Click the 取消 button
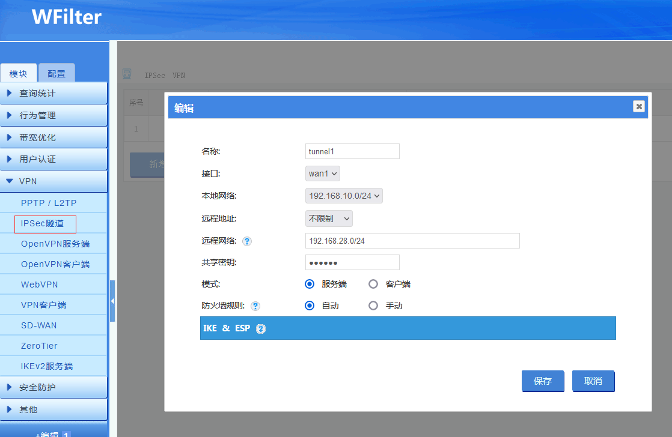Screen dimensions: 672x437 pyautogui.click(x=593, y=381)
